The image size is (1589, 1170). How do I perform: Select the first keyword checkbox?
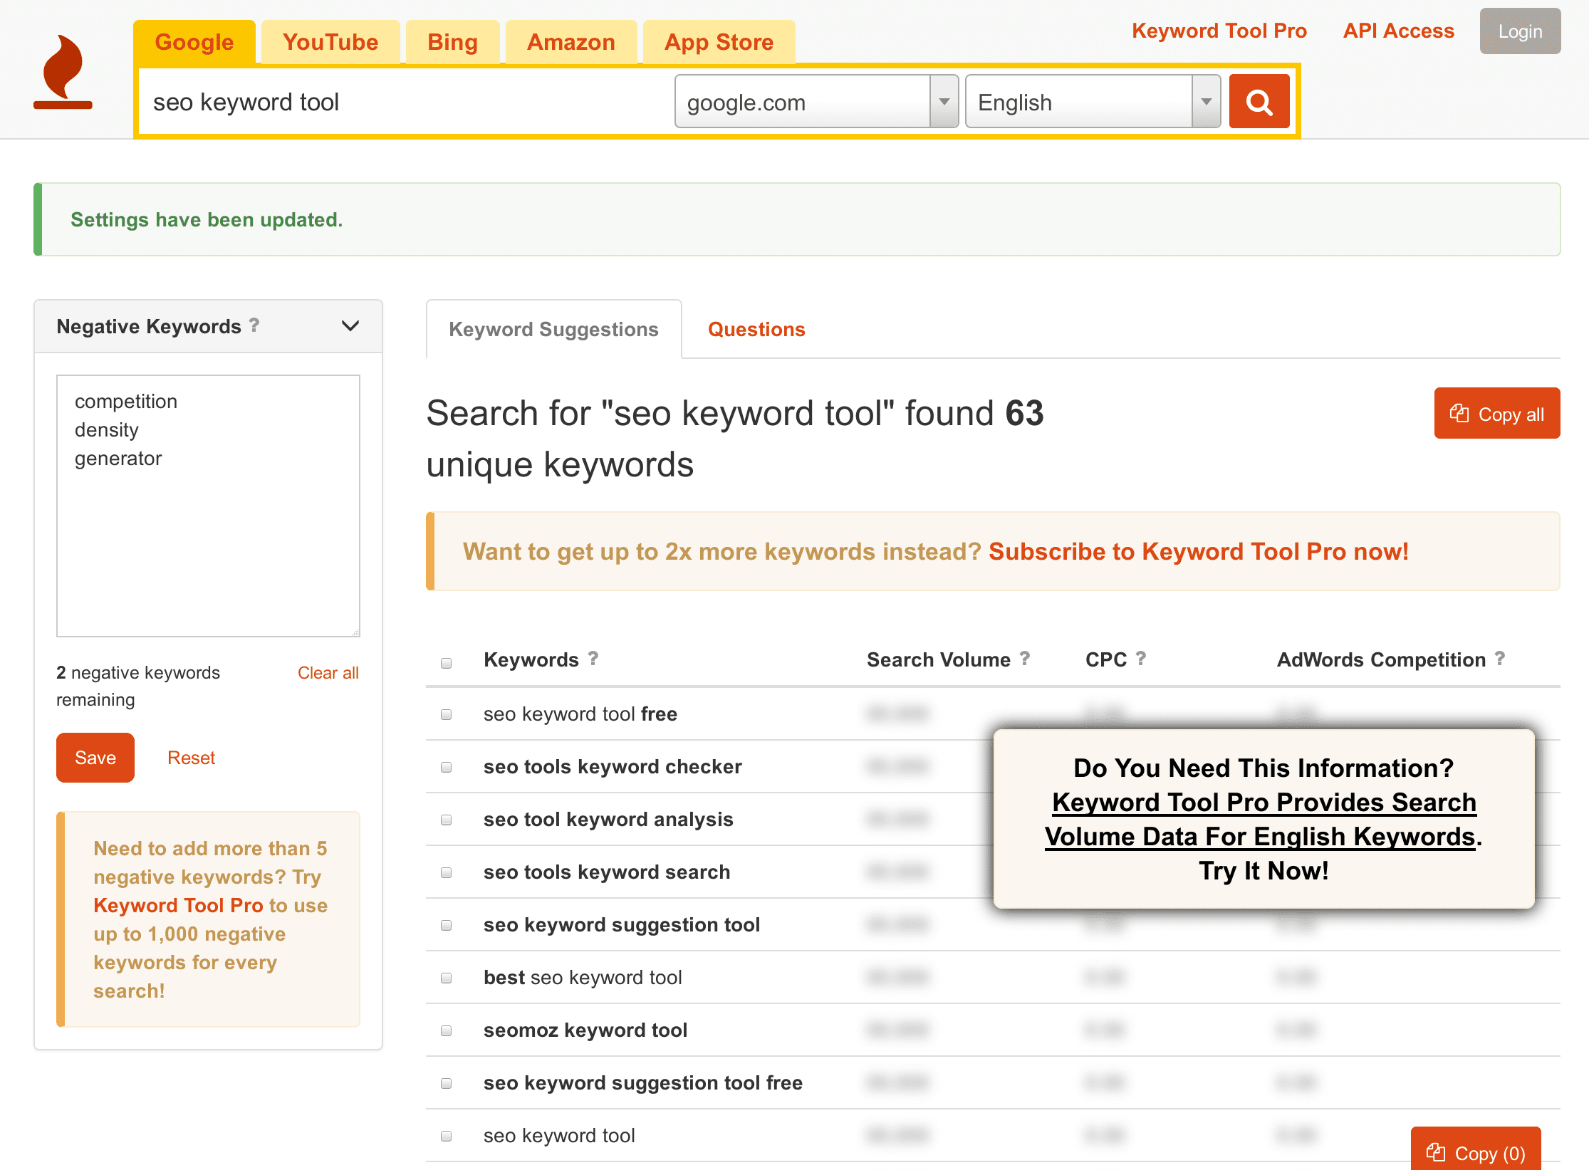point(445,714)
